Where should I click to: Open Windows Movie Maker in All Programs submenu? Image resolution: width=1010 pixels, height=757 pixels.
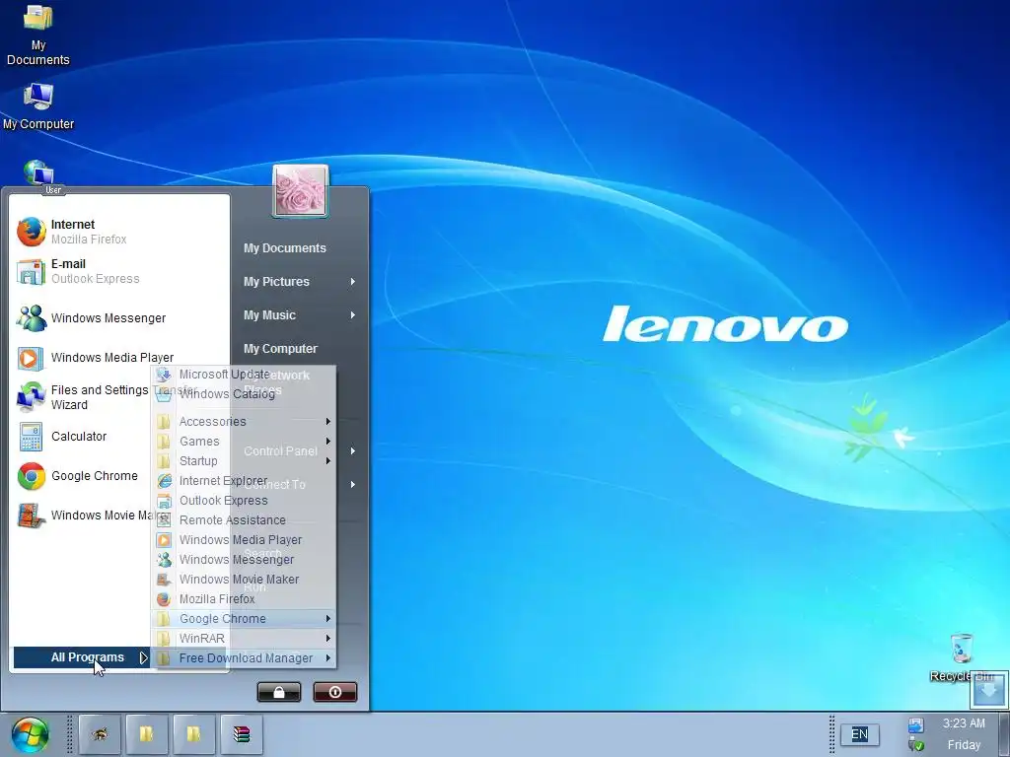point(244,580)
